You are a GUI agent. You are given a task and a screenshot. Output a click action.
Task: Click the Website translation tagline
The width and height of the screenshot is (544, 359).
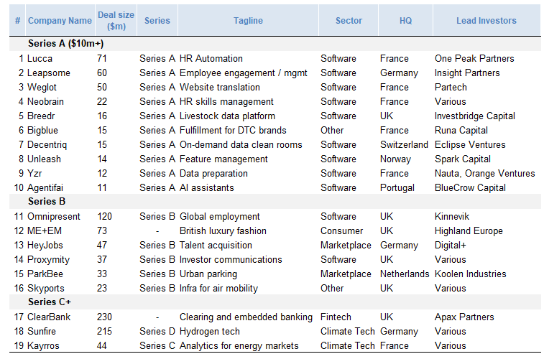coord(220,88)
